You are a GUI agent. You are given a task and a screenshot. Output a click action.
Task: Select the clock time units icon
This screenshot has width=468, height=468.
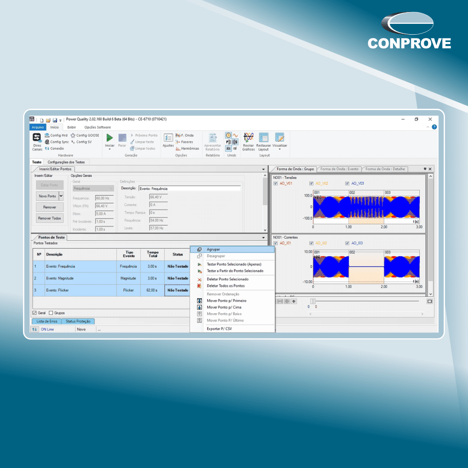tap(228, 135)
